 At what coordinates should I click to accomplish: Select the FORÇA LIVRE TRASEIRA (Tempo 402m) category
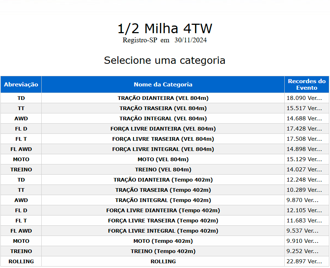163,220
